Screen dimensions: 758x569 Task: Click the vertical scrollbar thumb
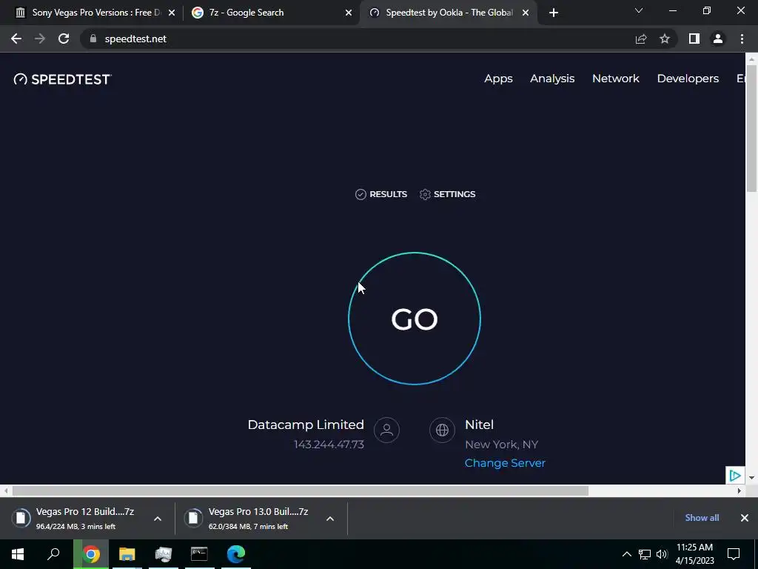(752, 129)
